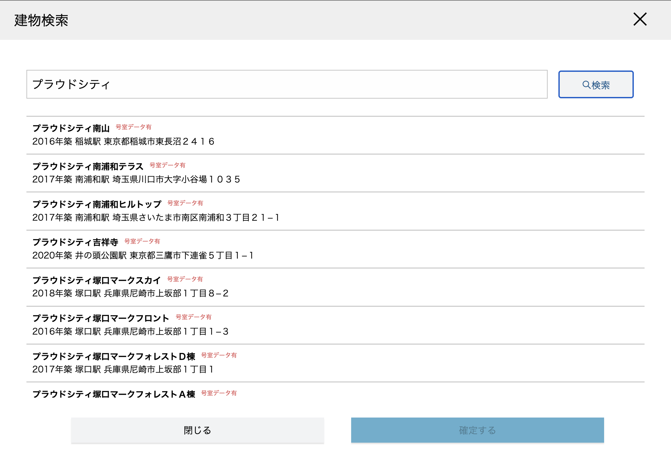The height and width of the screenshot is (459, 671).
Task: Close the 建物検索 dialog with X icon
Action: pyautogui.click(x=640, y=19)
